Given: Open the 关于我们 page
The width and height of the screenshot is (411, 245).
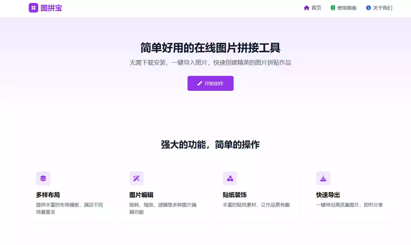Looking at the screenshot, I should point(382,8).
